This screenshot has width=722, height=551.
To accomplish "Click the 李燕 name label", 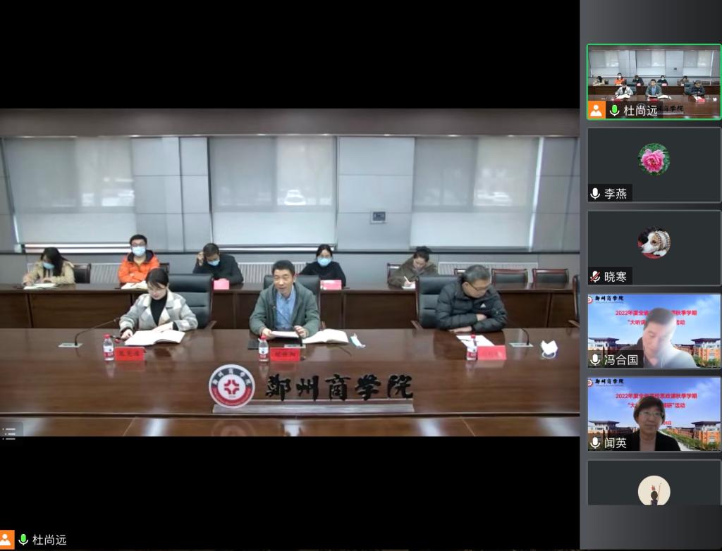I will pos(616,193).
